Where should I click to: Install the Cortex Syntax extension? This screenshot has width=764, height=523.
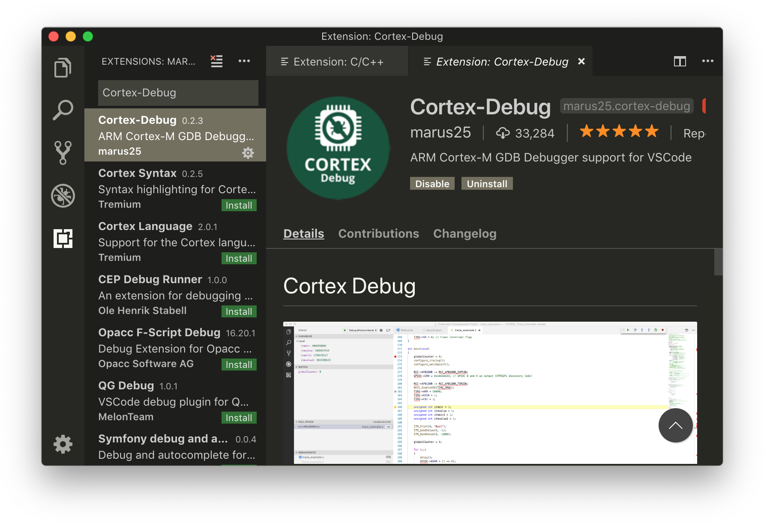coord(239,205)
